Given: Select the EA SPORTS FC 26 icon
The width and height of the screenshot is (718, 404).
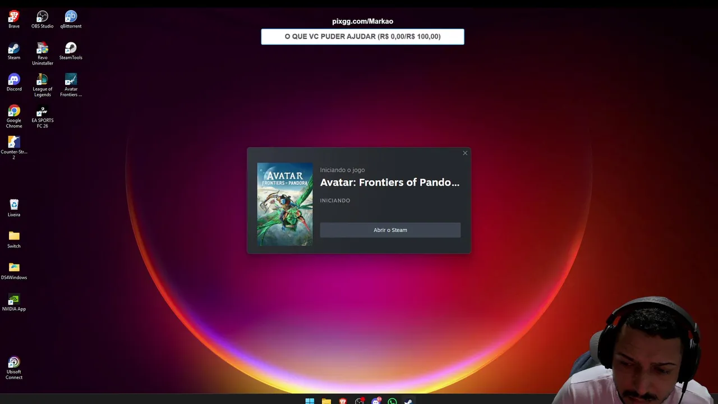Looking at the screenshot, I should (x=43, y=117).
